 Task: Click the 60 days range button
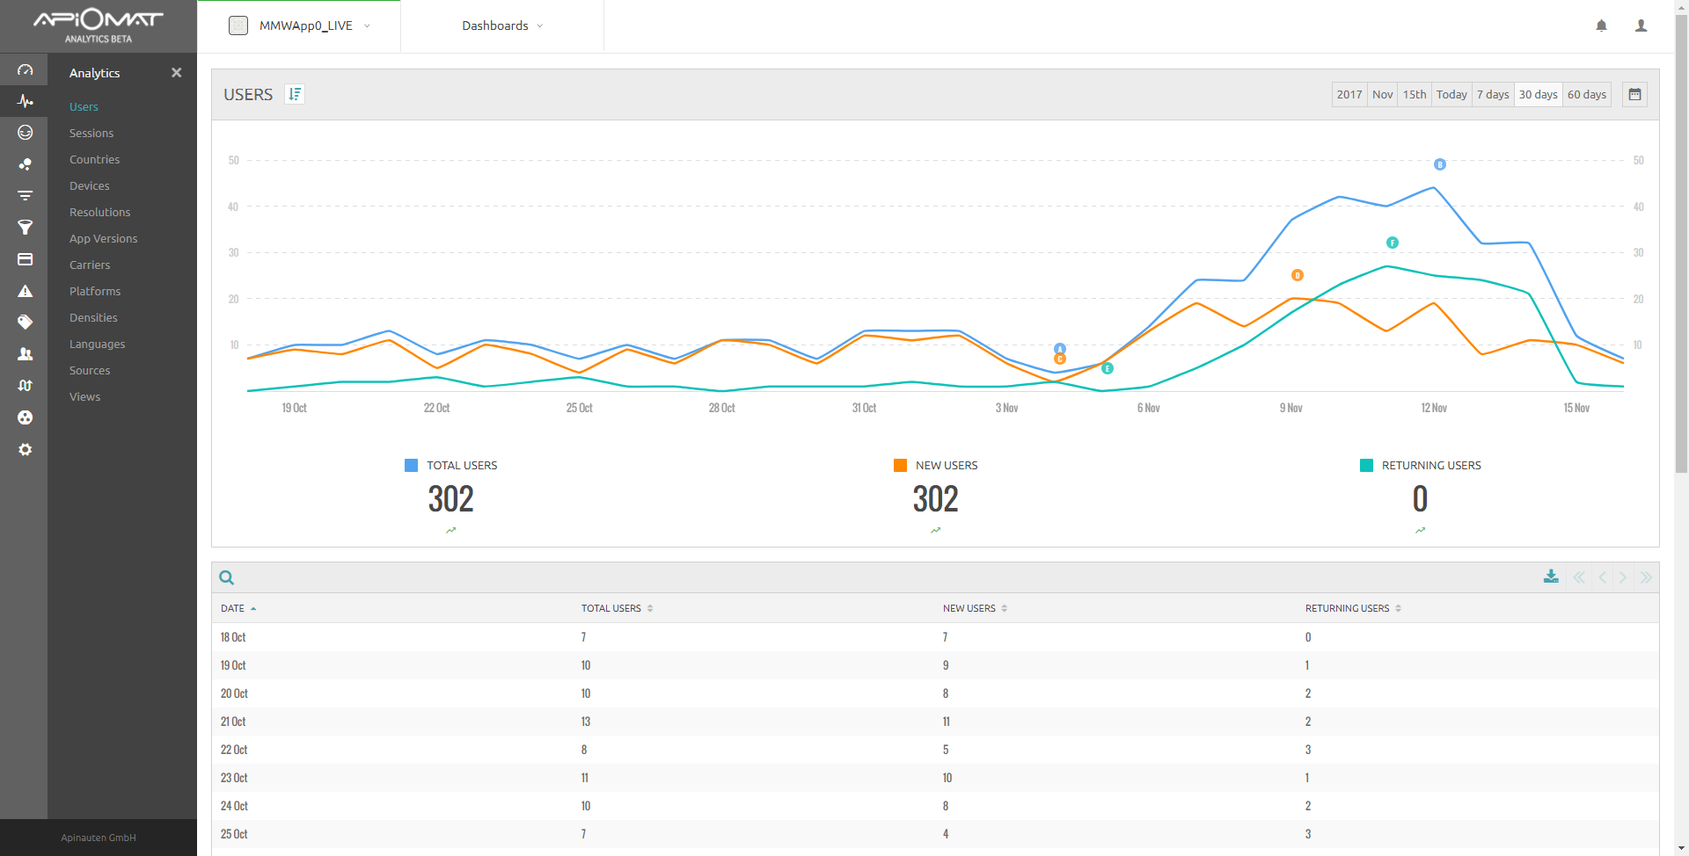pos(1586,94)
